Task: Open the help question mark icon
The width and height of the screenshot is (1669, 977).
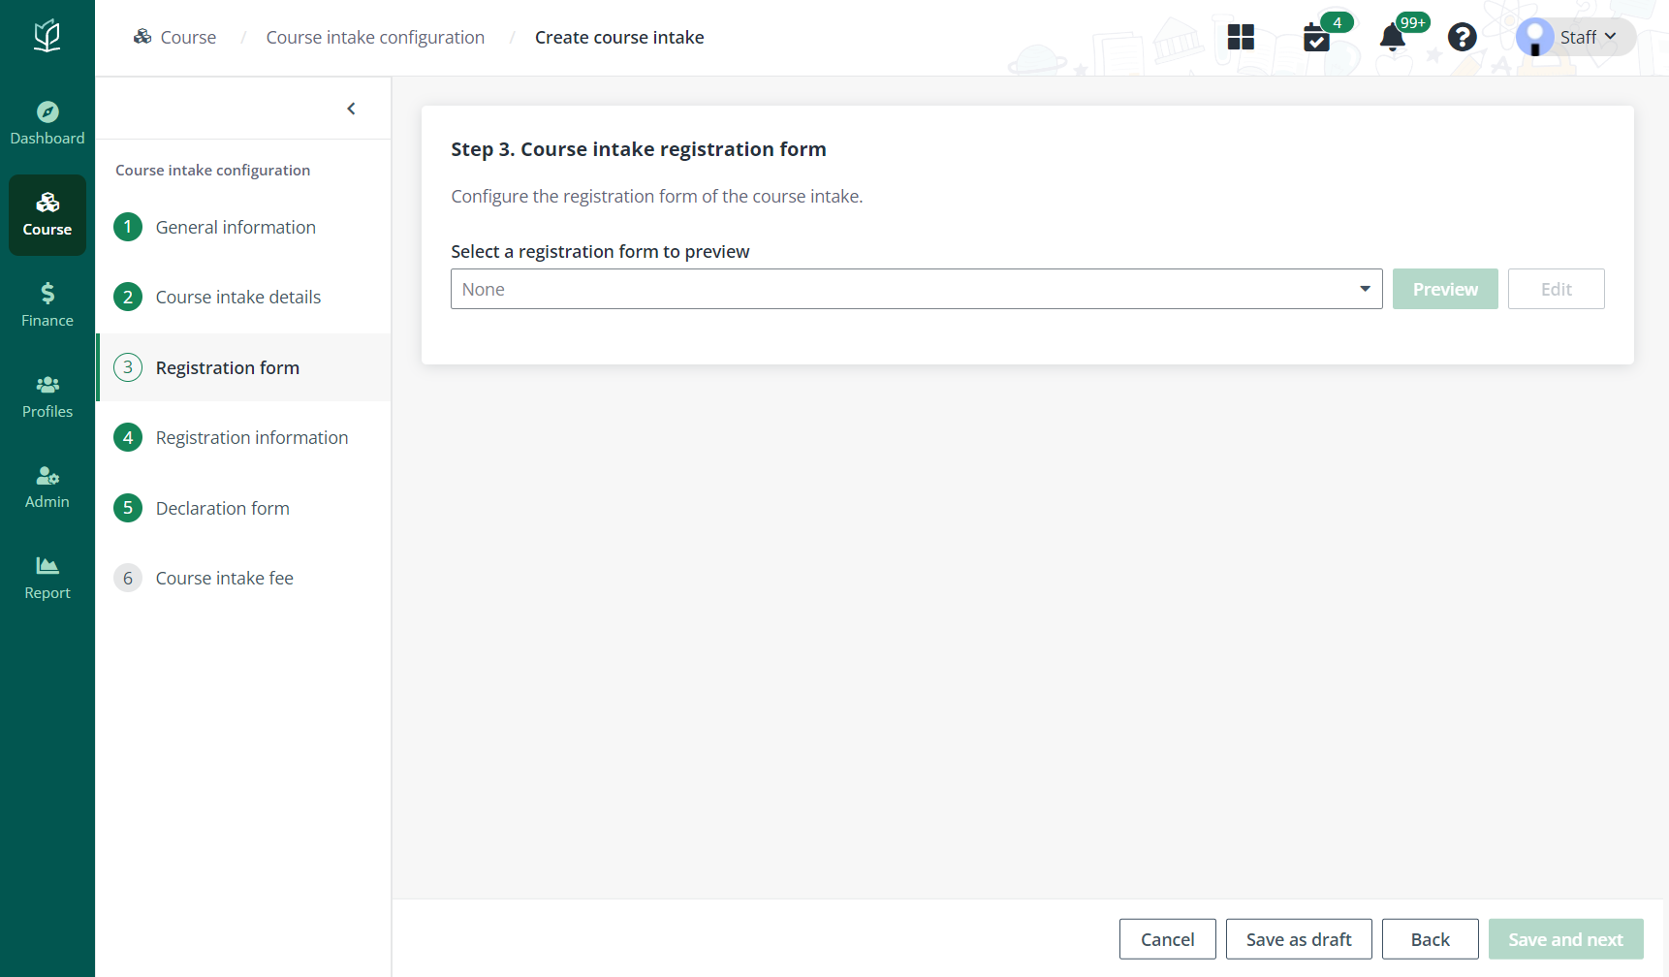Action: [1462, 37]
